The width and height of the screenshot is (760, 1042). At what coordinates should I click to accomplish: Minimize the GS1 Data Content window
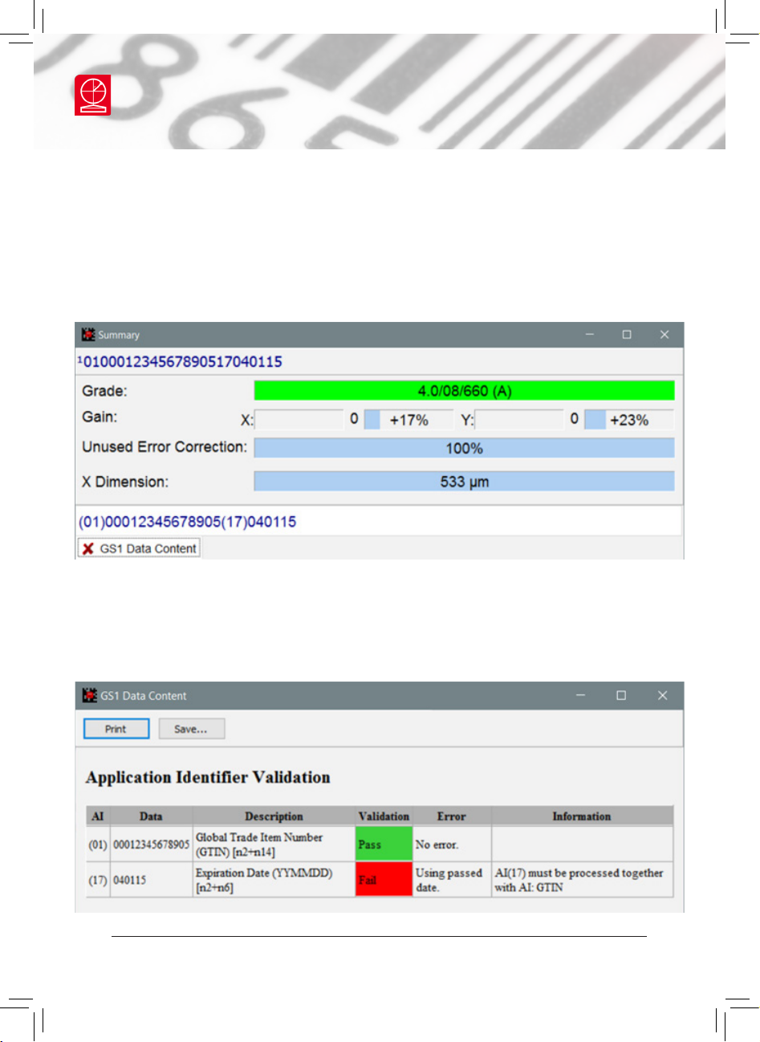pyautogui.click(x=581, y=695)
